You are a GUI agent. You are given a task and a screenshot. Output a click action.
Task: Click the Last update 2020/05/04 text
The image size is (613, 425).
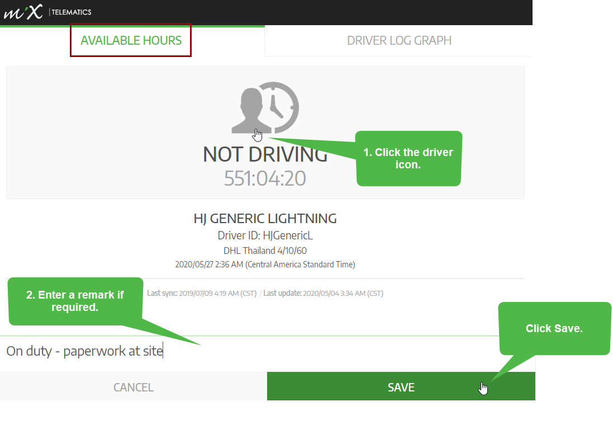[324, 293]
